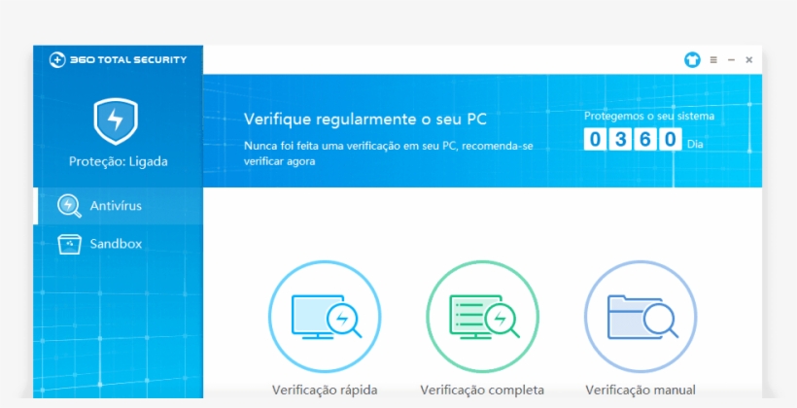Click 'Verifique regularmente o seu PC' heading
The height and width of the screenshot is (408, 797).
[x=364, y=119]
